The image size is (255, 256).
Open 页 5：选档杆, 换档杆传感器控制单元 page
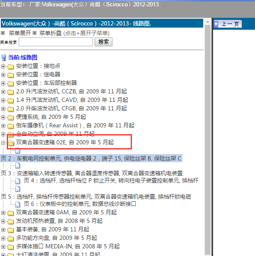pyautogui.click(x=96, y=197)
